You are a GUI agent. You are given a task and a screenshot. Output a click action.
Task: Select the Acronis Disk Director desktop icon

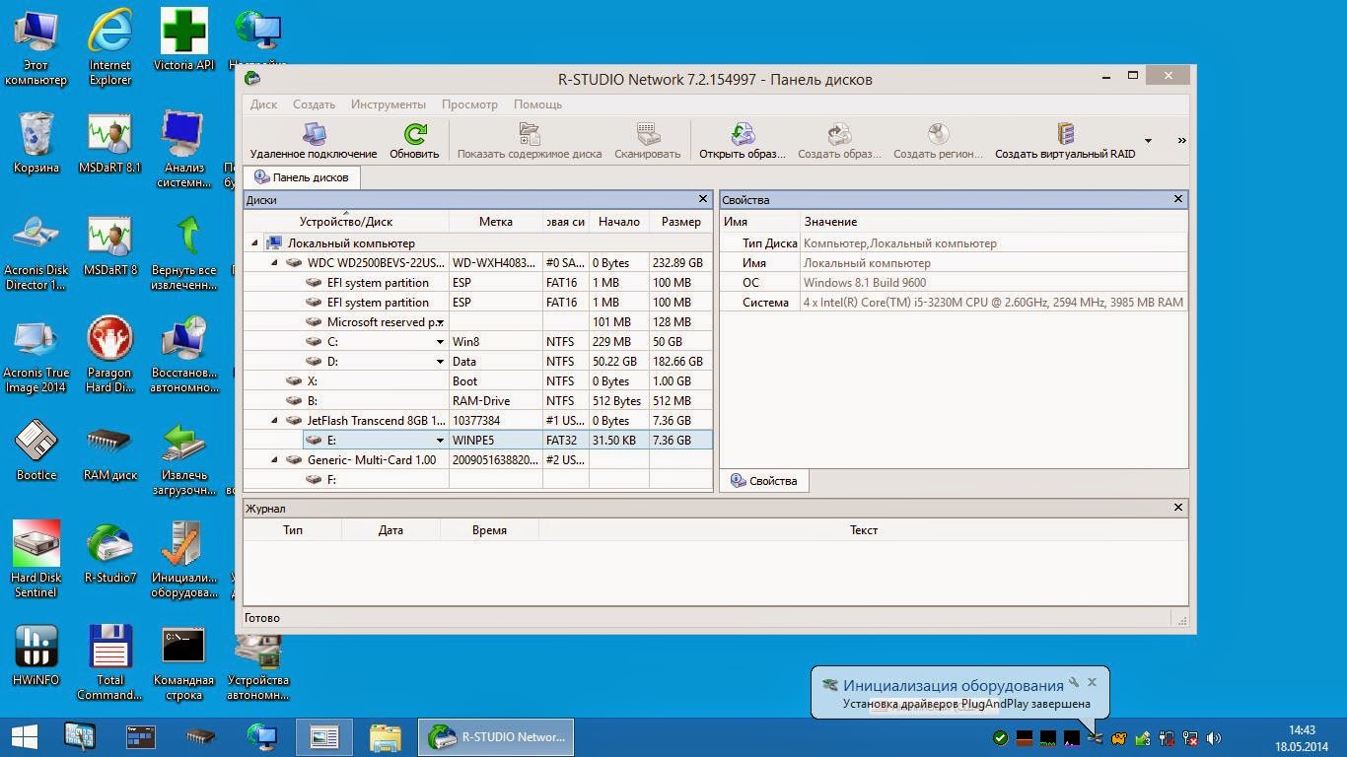click(36, 252)
